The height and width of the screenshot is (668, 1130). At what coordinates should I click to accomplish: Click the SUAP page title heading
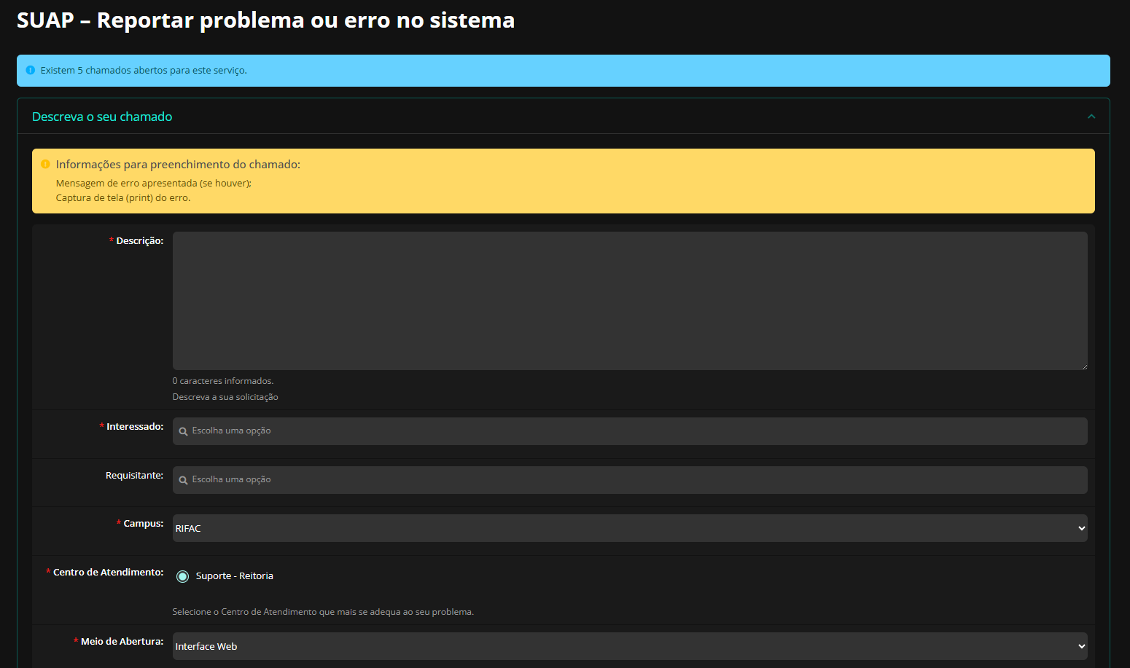point(265,20)
